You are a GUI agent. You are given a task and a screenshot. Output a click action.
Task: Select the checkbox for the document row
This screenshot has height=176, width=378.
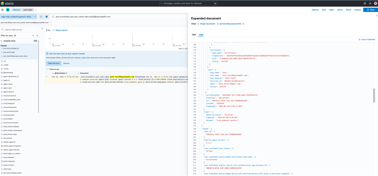point(49,76)
